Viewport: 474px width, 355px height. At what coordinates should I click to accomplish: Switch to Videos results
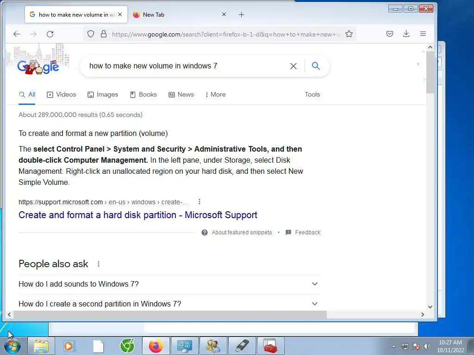coord(62,94)
